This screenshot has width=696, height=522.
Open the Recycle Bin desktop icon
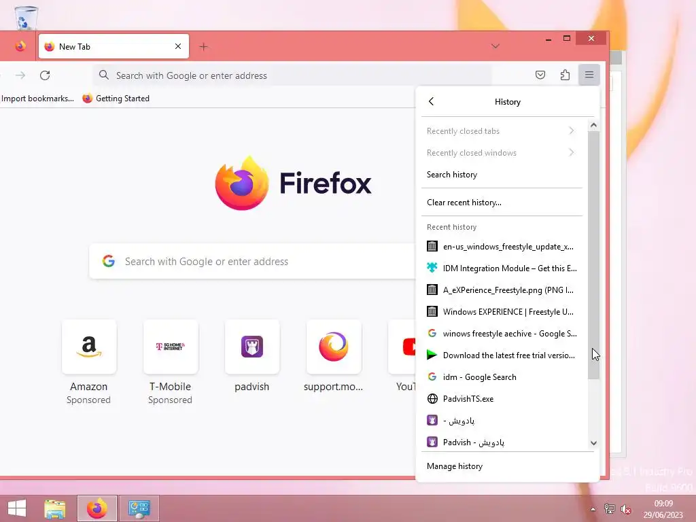(26, 18)
